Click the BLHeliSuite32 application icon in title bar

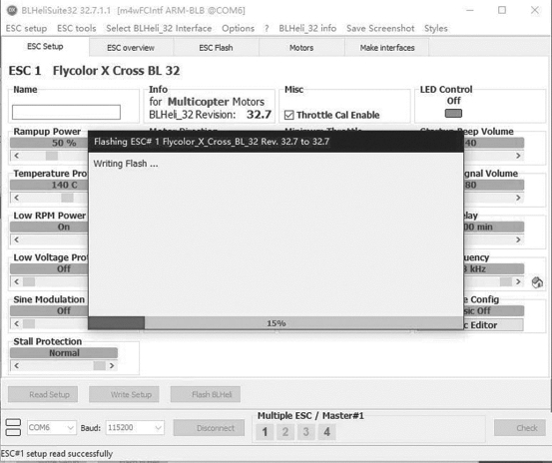coord(12,10)
